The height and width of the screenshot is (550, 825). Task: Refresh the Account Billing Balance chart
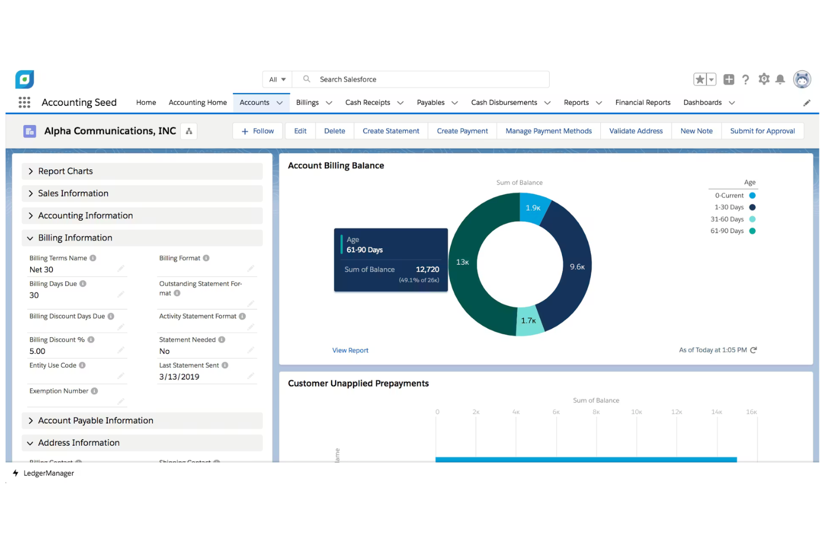coord(755,350)
